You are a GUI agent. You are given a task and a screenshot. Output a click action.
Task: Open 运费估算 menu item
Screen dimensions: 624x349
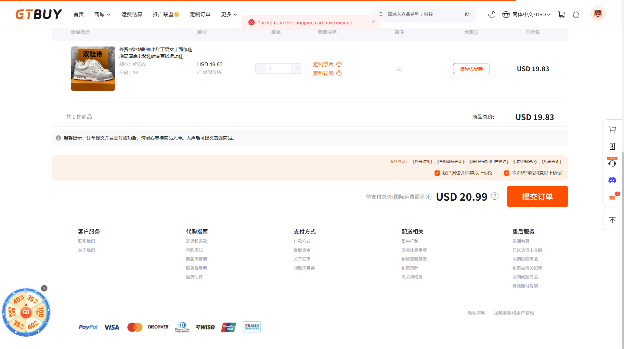tap(132, 14)
